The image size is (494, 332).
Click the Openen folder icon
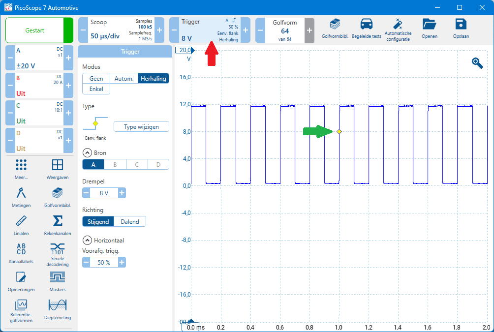(x=429, y=30)
